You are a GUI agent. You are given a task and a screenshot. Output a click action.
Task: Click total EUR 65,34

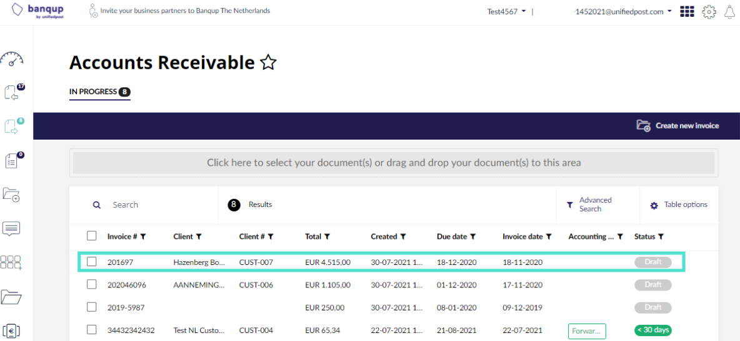[x=322, y=330]
